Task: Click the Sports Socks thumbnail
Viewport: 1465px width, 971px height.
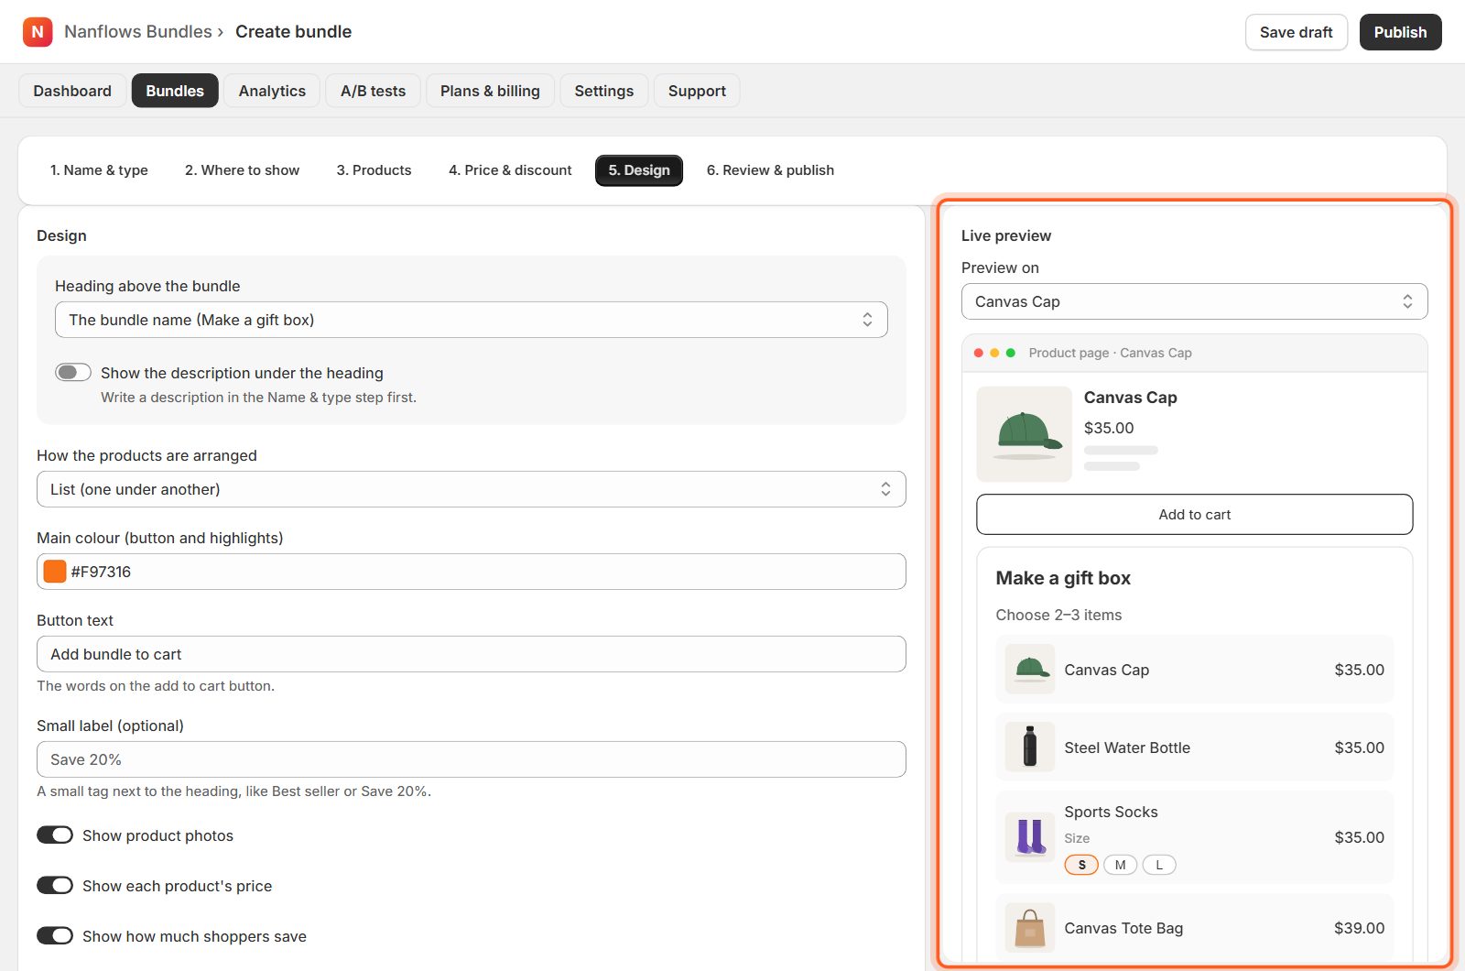Action: (x=1030, y=837)
